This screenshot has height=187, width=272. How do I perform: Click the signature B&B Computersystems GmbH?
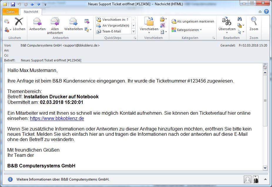(x=41, y=166)
